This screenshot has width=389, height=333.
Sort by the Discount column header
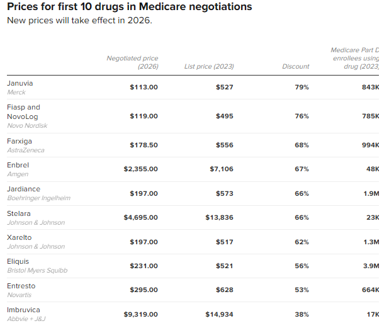(x=295, y=66)
